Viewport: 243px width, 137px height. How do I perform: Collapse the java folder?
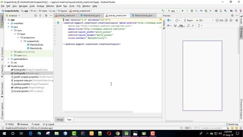tap(8, 27)
